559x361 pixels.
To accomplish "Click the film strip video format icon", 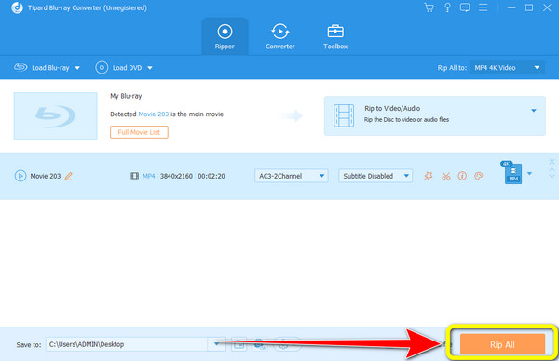I will pos(134,176).
